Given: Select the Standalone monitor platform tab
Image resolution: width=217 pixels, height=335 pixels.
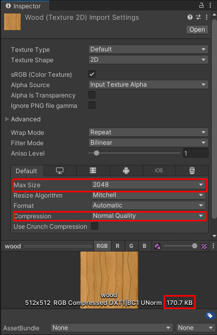Looking at the screenshot, I should [x=60, y=171].
